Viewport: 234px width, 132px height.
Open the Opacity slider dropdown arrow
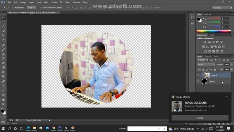tap(231, 65)
